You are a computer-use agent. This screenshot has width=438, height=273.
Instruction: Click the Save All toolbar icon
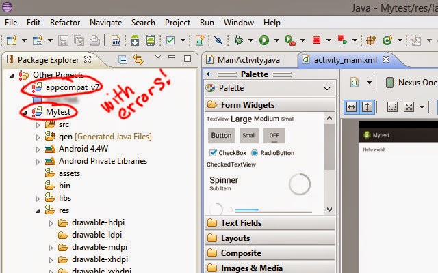coord(79,41)
